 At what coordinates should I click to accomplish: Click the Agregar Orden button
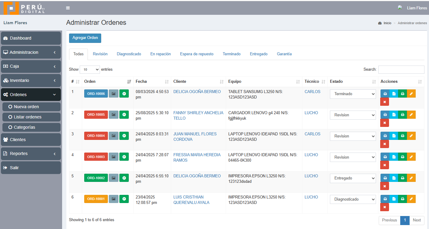pos(85,38)
